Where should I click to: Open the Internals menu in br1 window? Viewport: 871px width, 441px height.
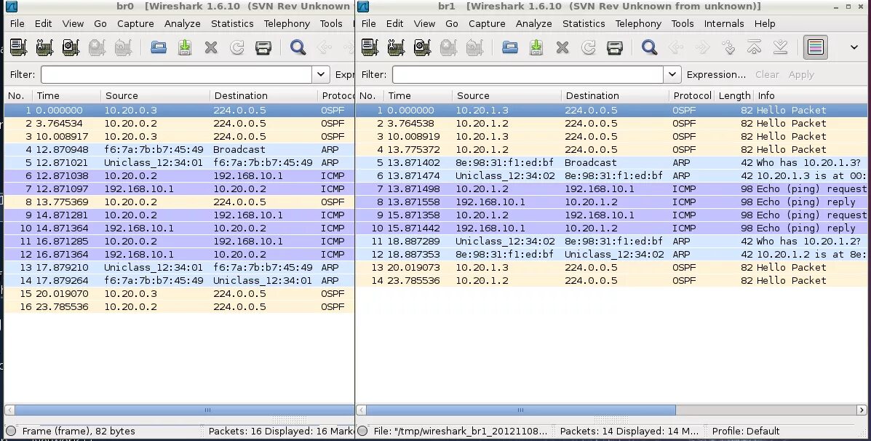pyautogui.click(x=724, y=23)
